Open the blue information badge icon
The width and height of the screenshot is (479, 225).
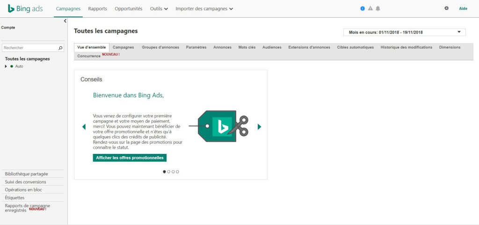[363, 8]
